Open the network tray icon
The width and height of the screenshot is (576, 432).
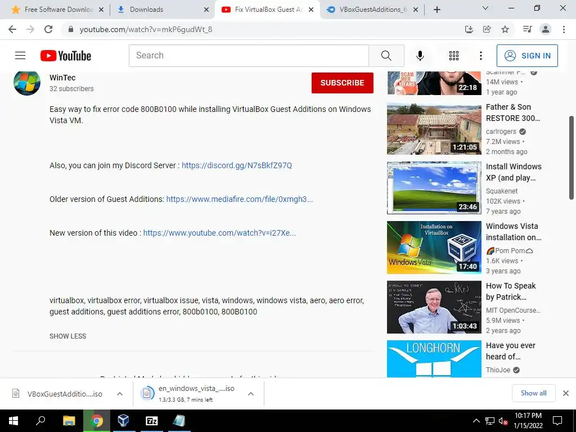pos(490,421)
